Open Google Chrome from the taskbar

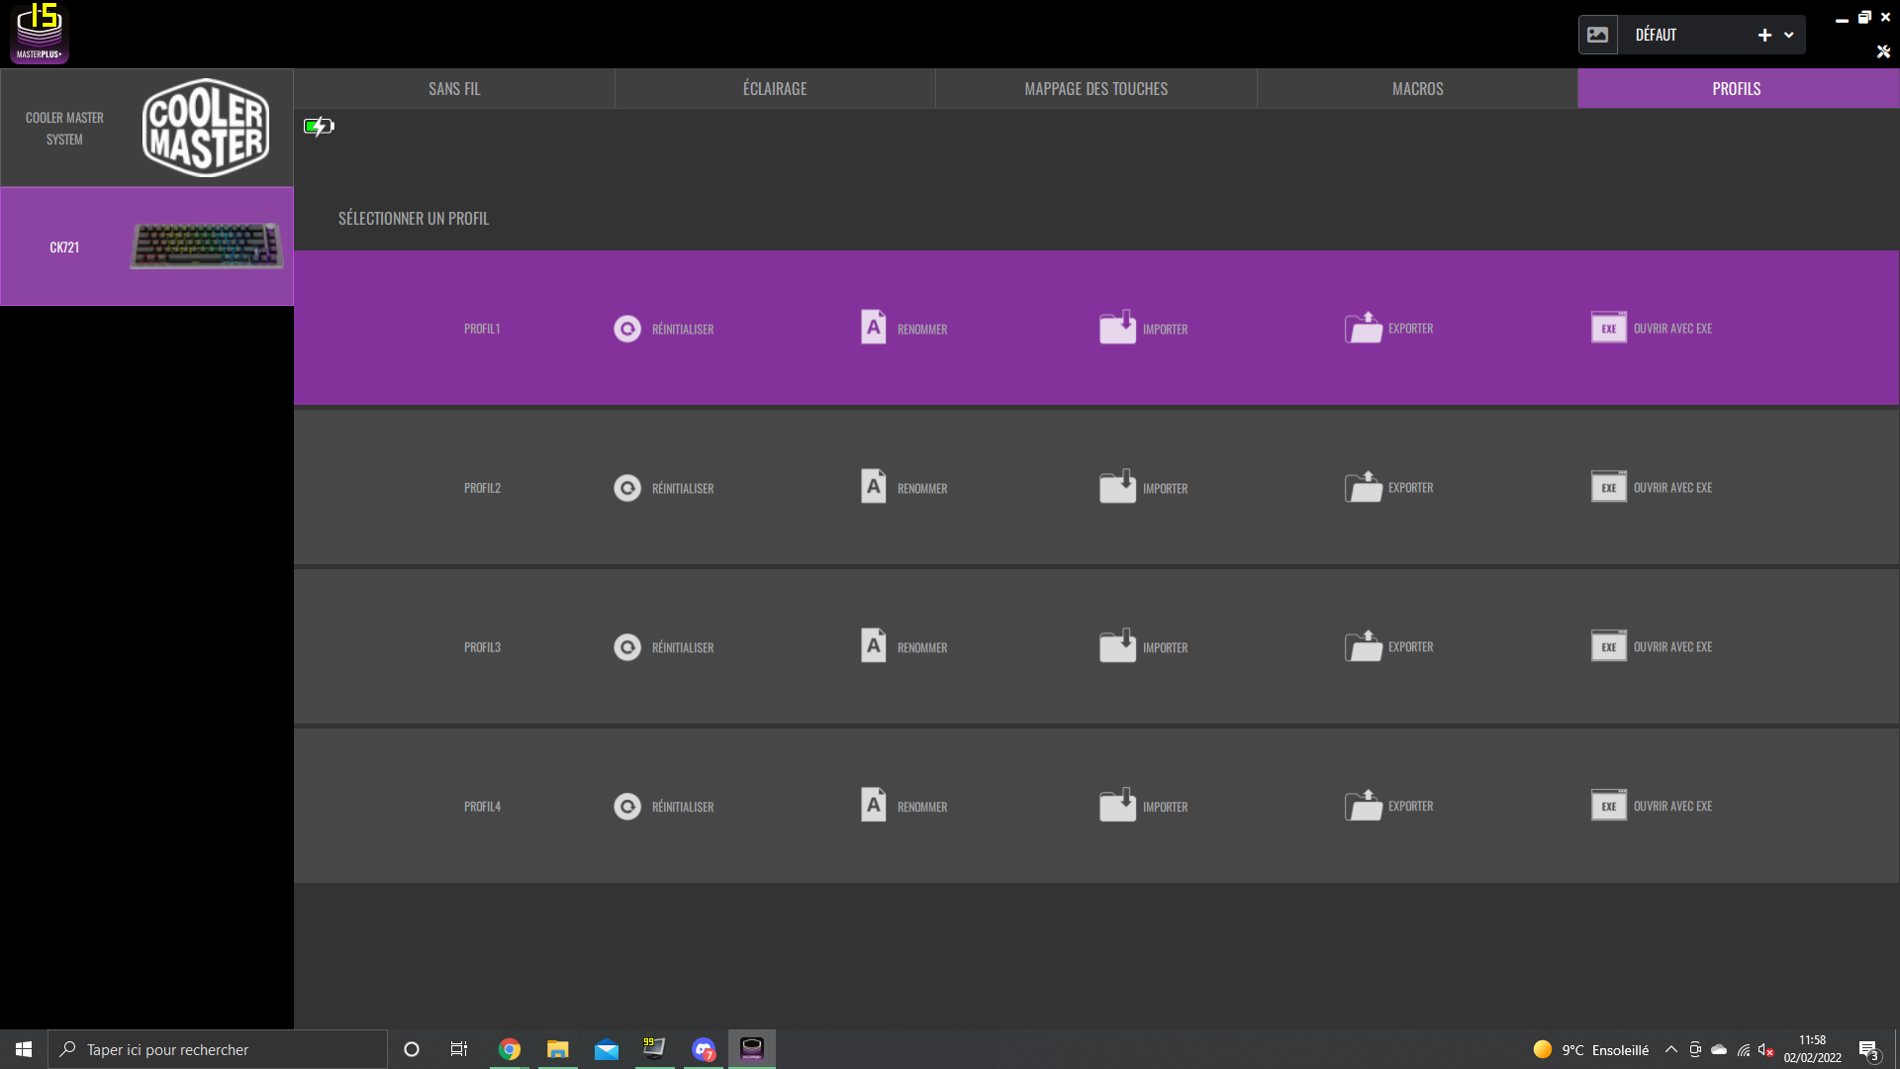coord(510,1049)
